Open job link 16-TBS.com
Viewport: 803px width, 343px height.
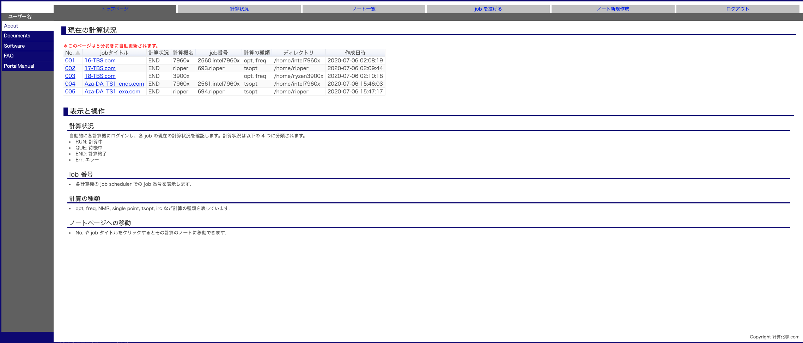click(x=100, y=61)
